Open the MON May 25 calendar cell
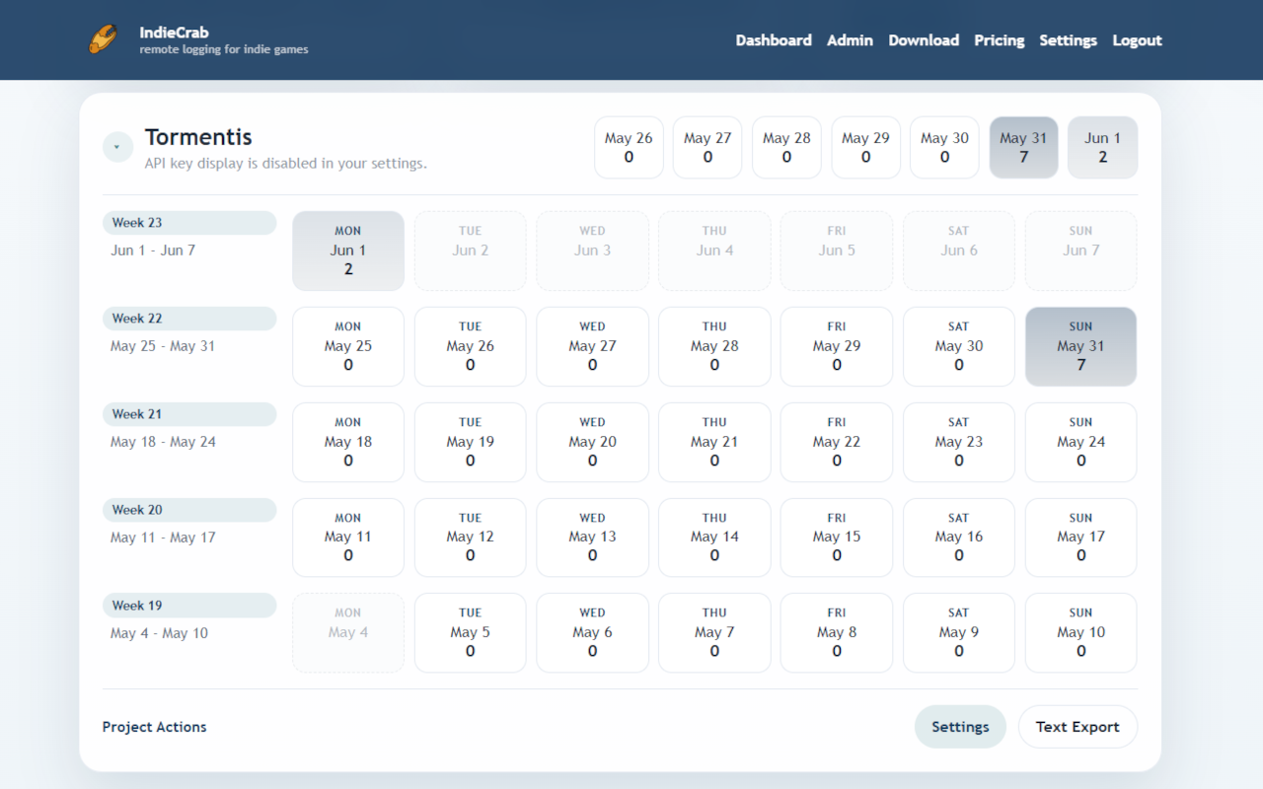Viewport: 1263px width, 789px height. pos(348,346)
